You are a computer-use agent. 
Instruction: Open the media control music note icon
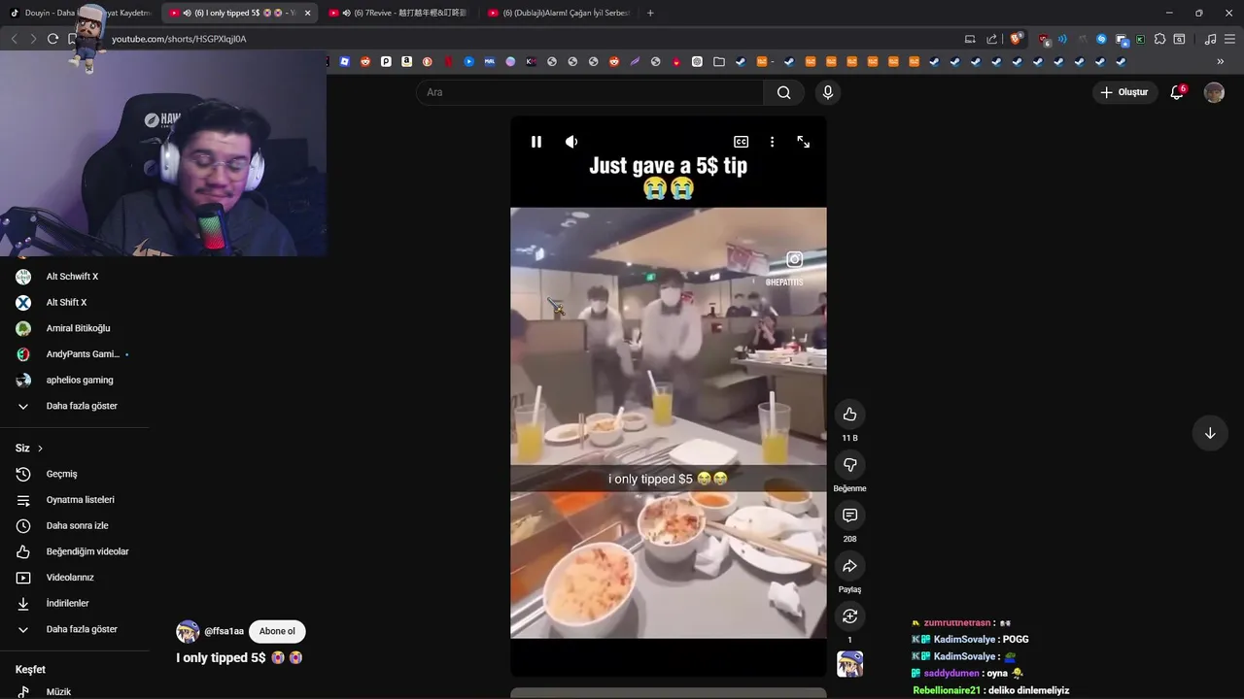coord(1210,39)
